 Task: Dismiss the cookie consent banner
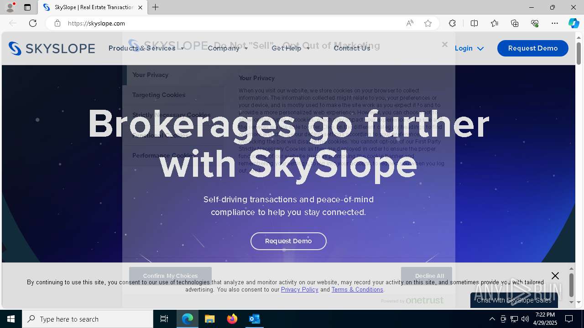click(x=555, y=276)
